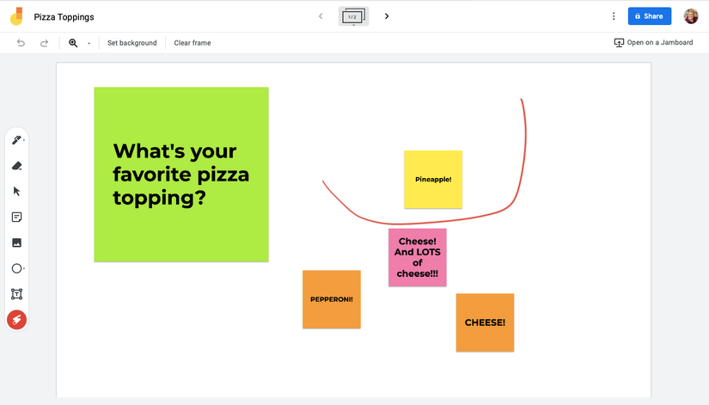
Task: Click Open on a Jamboard
Action: [x=653, y=42]
